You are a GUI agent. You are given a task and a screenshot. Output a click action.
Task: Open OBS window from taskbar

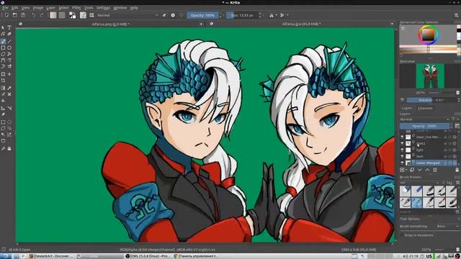(149, 256)
